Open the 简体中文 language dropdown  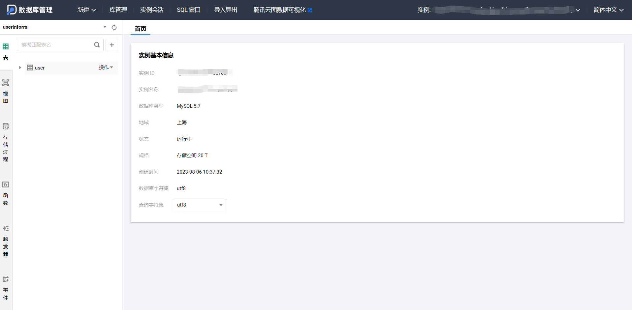(x=609, y=10)
